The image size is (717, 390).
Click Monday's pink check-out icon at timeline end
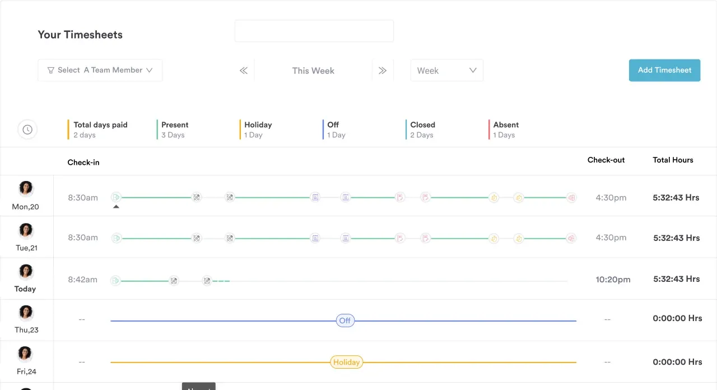pyautogui.click(x=571, y=197)
